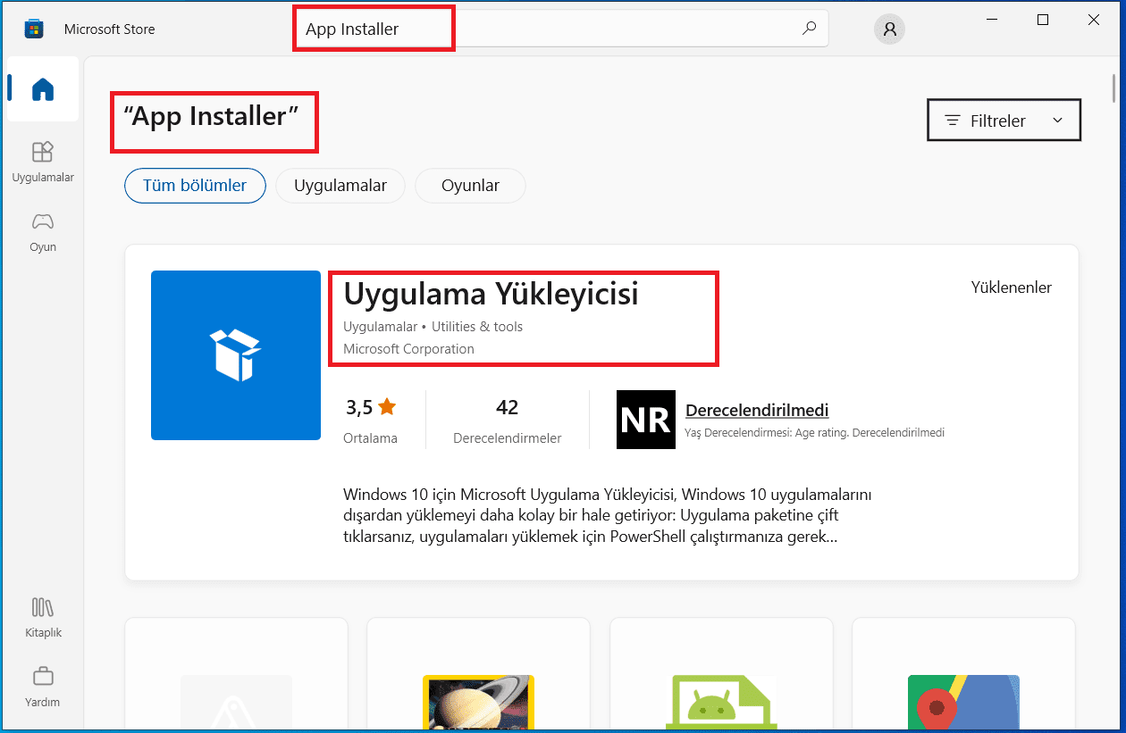1126x733 pixels.
Task: Click the NR age rating badge
Action: pos(646,420)
